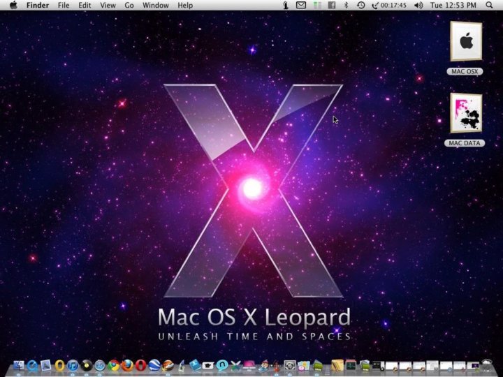Viewport: 503px width, 377px height.
Task: Open the Bluetooth status menu
Action: (x=346, y=5)
